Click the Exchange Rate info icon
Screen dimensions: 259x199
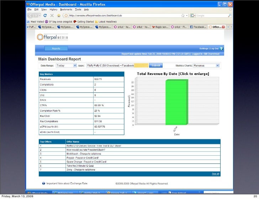[x=43, y=183]
